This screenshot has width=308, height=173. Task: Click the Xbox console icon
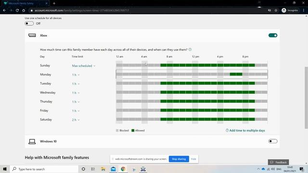[32, 35]
